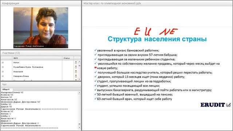Click the Участники (12) panel header
The image size is (233, 131).
41,53
